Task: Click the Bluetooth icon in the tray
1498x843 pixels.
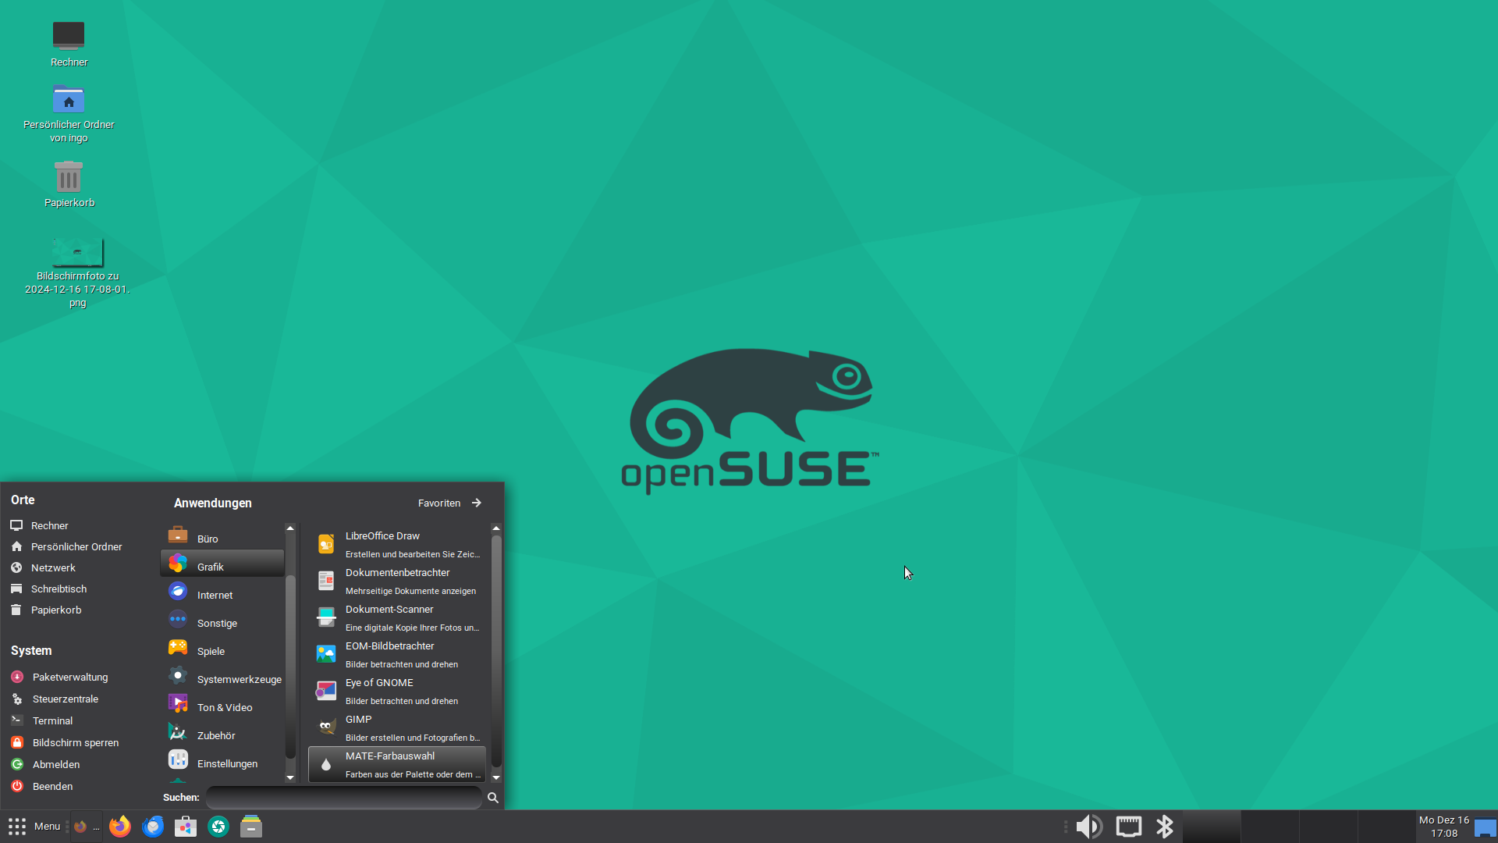Action: pyautogui.click(x=1165, y=827)
